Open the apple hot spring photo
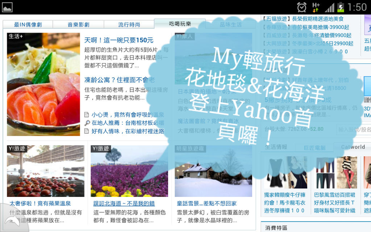The width and height of the screenshot is (371, 232). [46, 171]
